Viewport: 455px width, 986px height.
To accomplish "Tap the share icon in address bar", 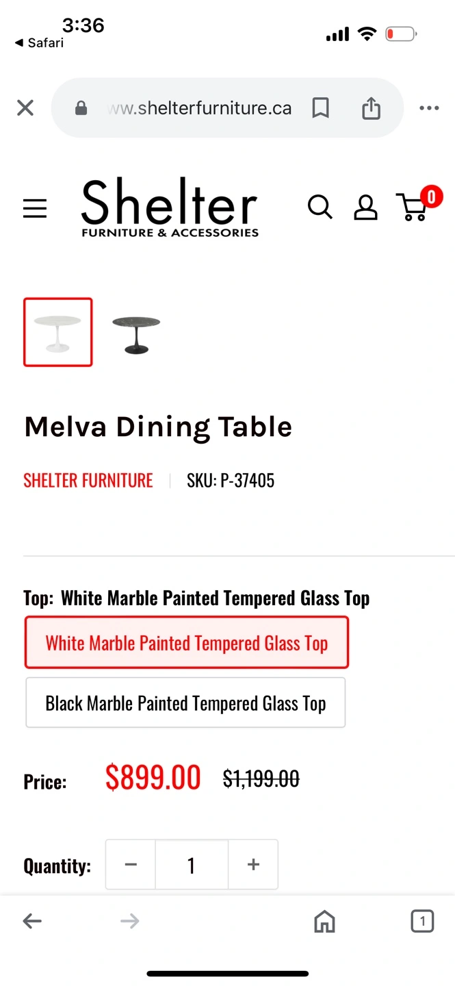I will (371, 108).
